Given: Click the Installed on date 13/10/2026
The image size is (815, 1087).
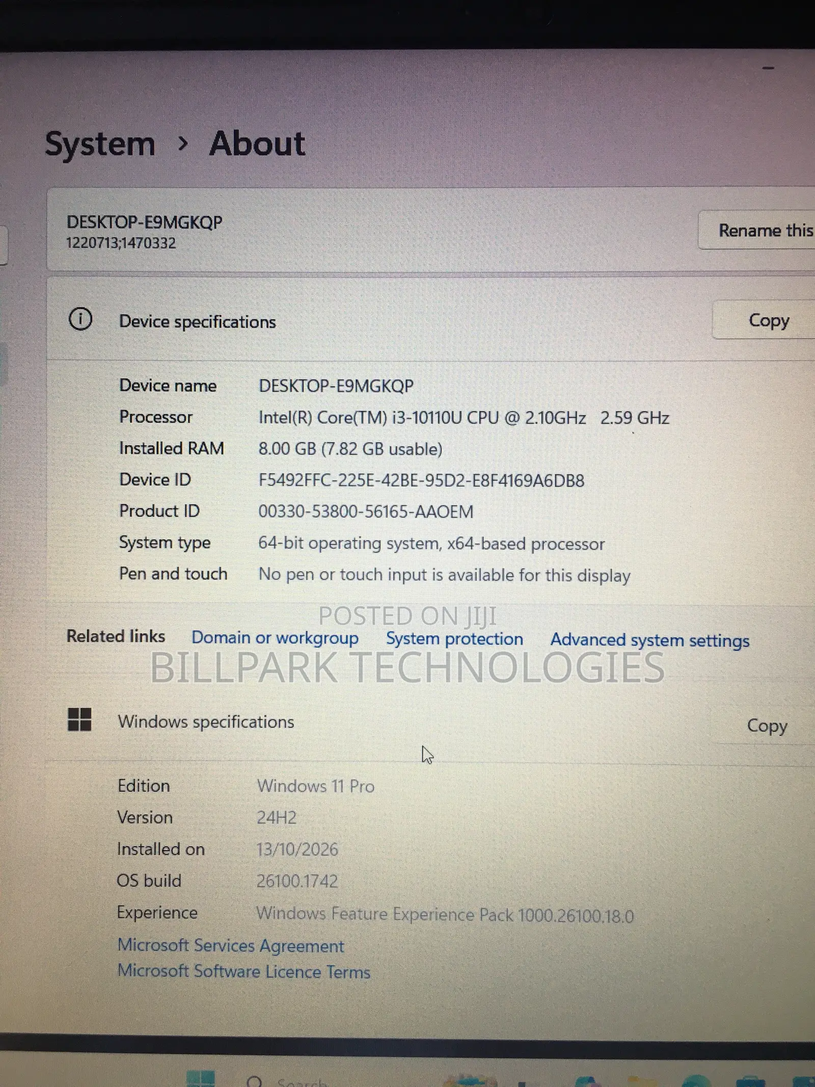Looking at the screenshot, I should [x=297, y=849].
